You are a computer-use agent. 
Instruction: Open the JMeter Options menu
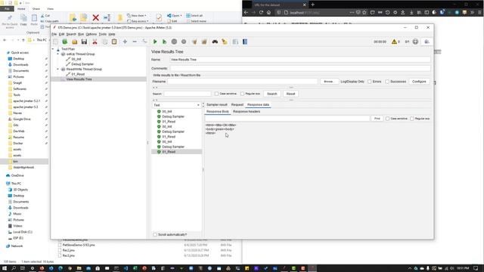(x=91, y=34)
